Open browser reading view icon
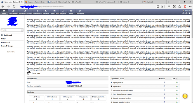This screenshot has width=193, height=103. (x=158, y=6)
